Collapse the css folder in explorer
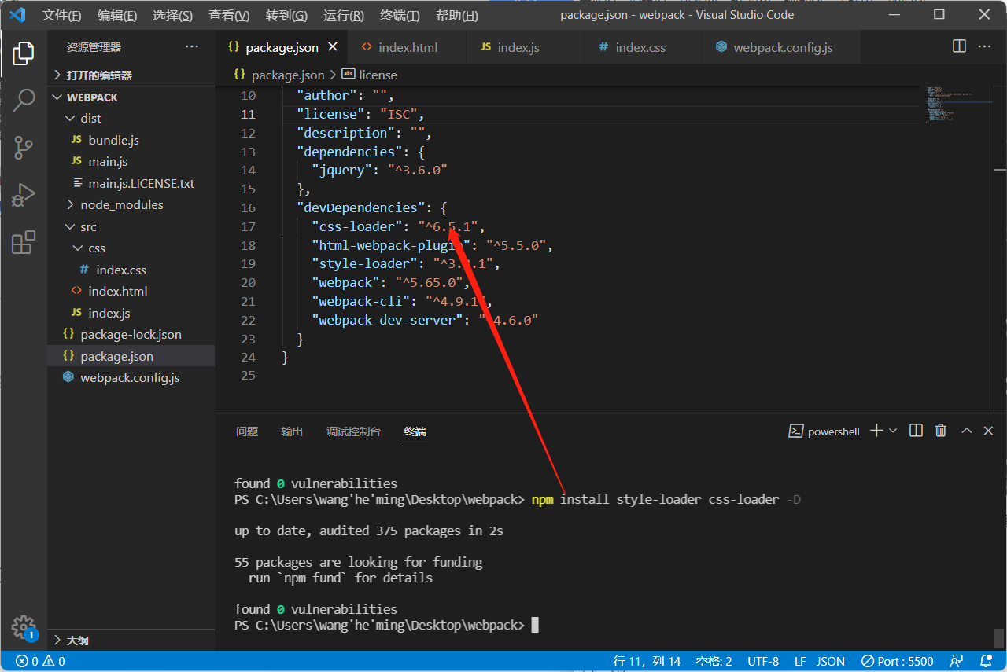This screenshot has height=672, width=1007. [x=131, y=248]
